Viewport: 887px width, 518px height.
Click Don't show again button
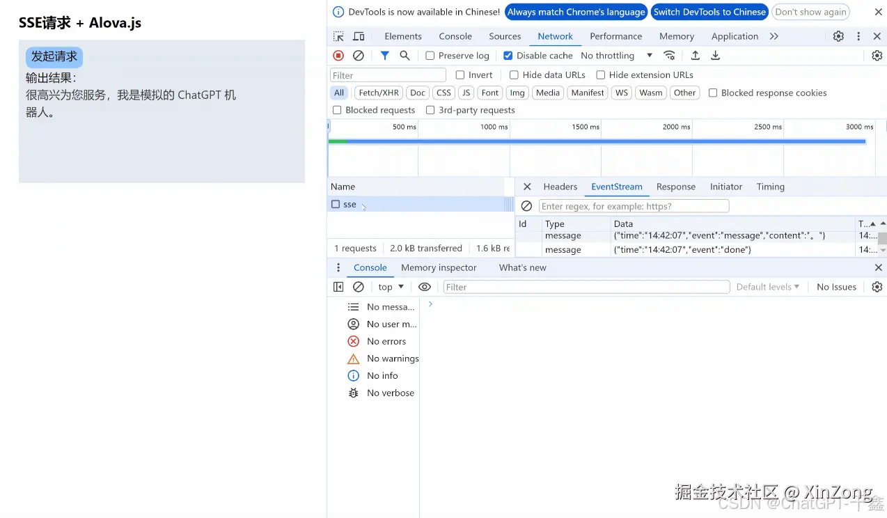point(810,12)
